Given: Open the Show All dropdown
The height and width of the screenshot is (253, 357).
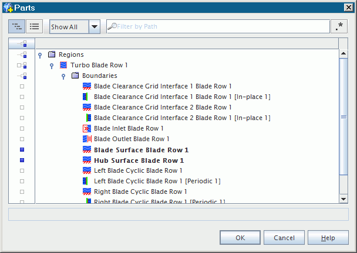Looking at the screenshot, I should click(95, 26).
